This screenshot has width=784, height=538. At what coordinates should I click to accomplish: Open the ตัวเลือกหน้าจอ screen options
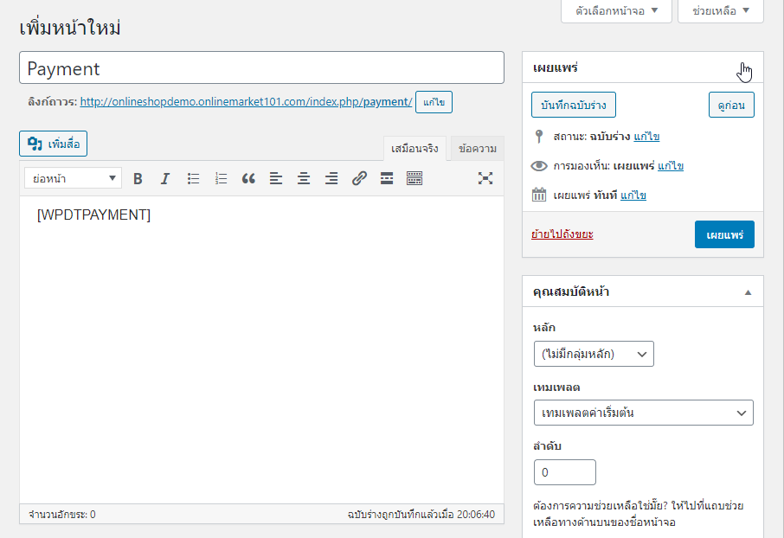(616, 11)
